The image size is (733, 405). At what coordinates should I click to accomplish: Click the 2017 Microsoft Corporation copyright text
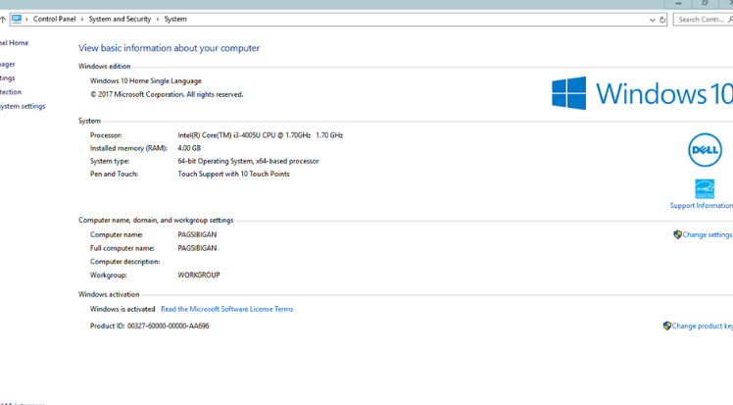167,94
